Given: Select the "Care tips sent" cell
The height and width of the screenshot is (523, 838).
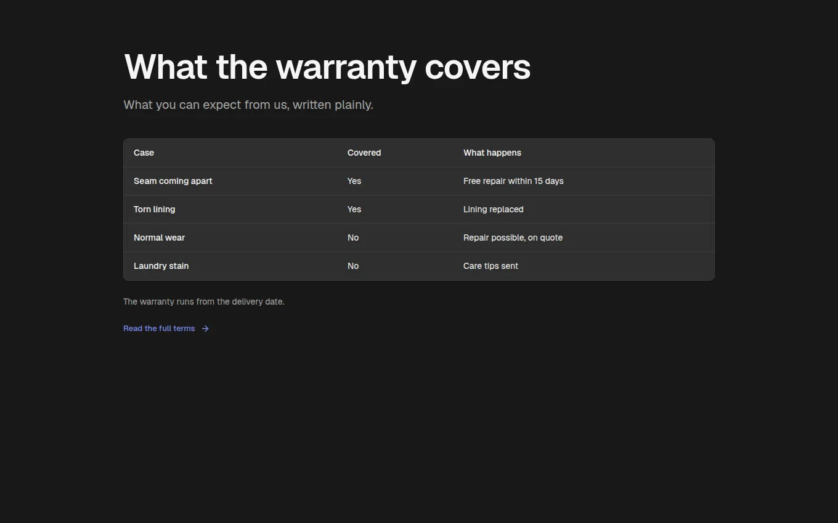Looking at the screenshot, I should [584, 266].
